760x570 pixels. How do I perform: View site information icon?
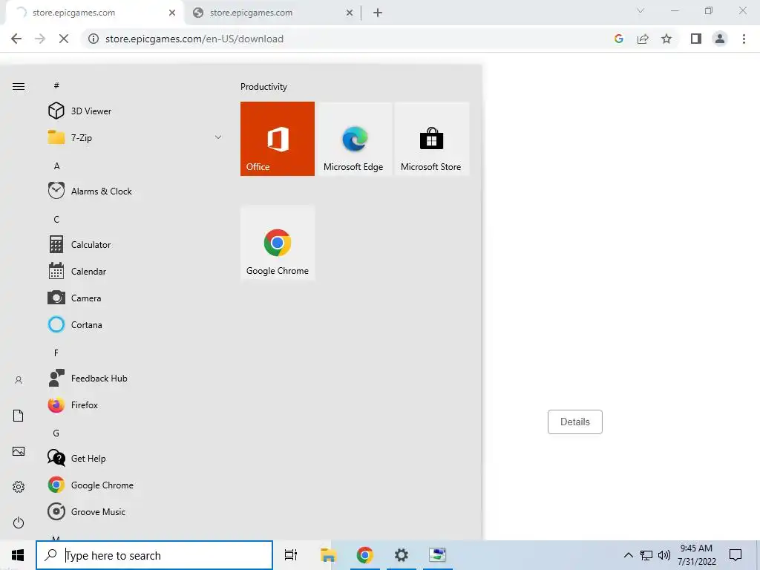(x=93, y=39)
